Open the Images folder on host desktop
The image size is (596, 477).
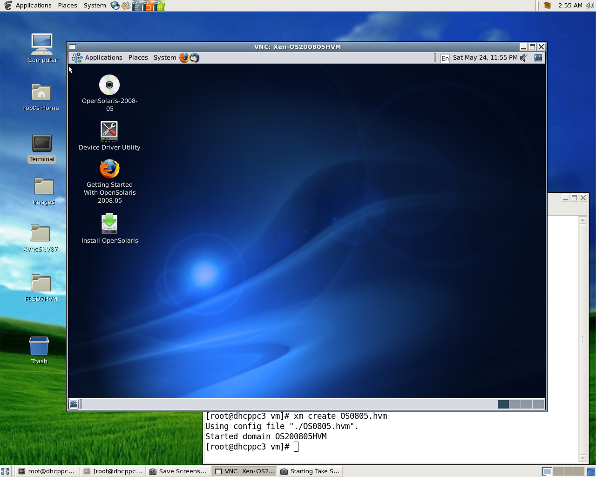coord(44,186)
